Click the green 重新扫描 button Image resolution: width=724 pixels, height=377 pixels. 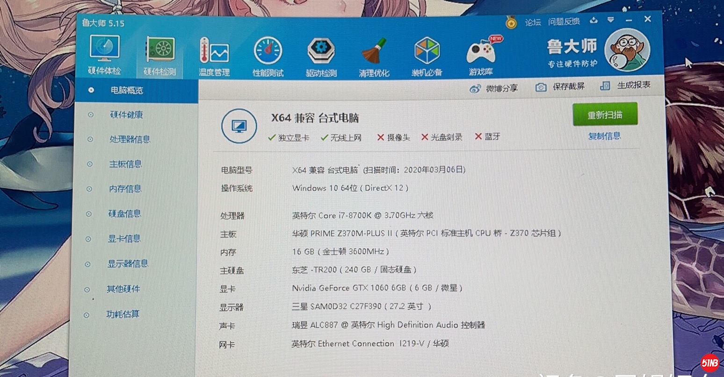coord(605,114)
